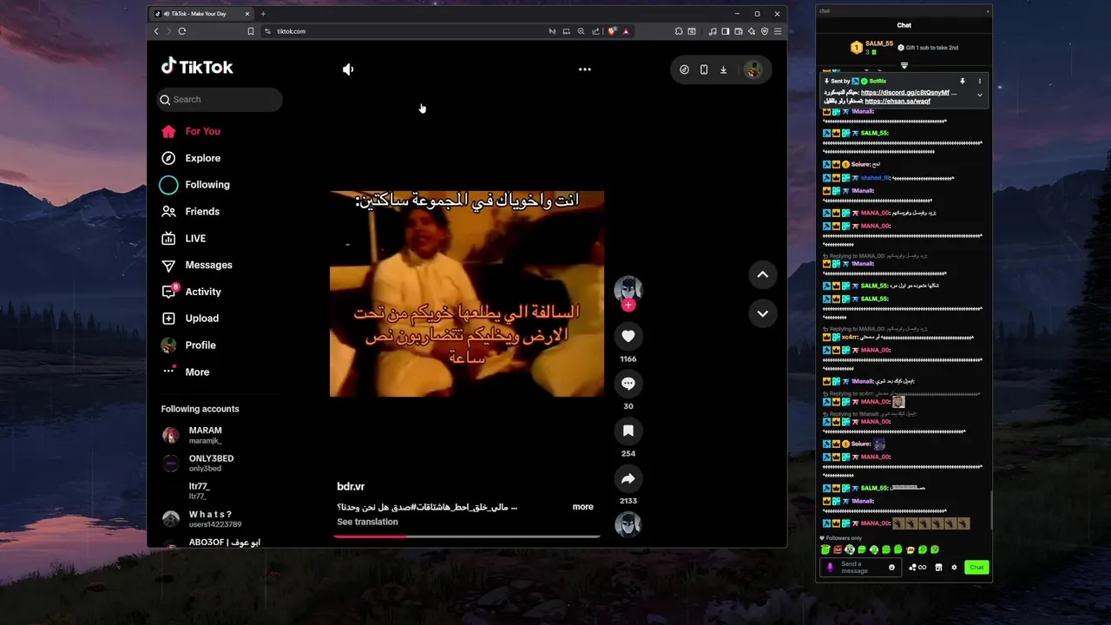This screenshot has width=1111, height=625.
Task: Click the TikTok logo
Action: [x=197, y=67]
